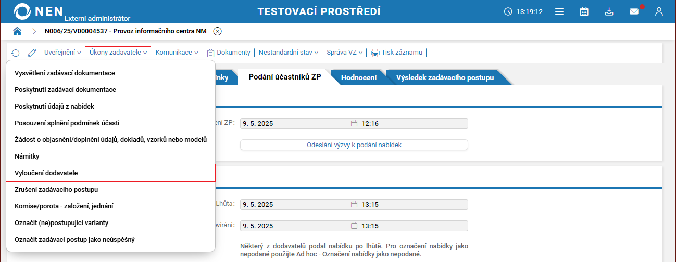The image size is (676, 262).
Task: Expand the Uveřejnění dropdown
Action: coord(62,53)
